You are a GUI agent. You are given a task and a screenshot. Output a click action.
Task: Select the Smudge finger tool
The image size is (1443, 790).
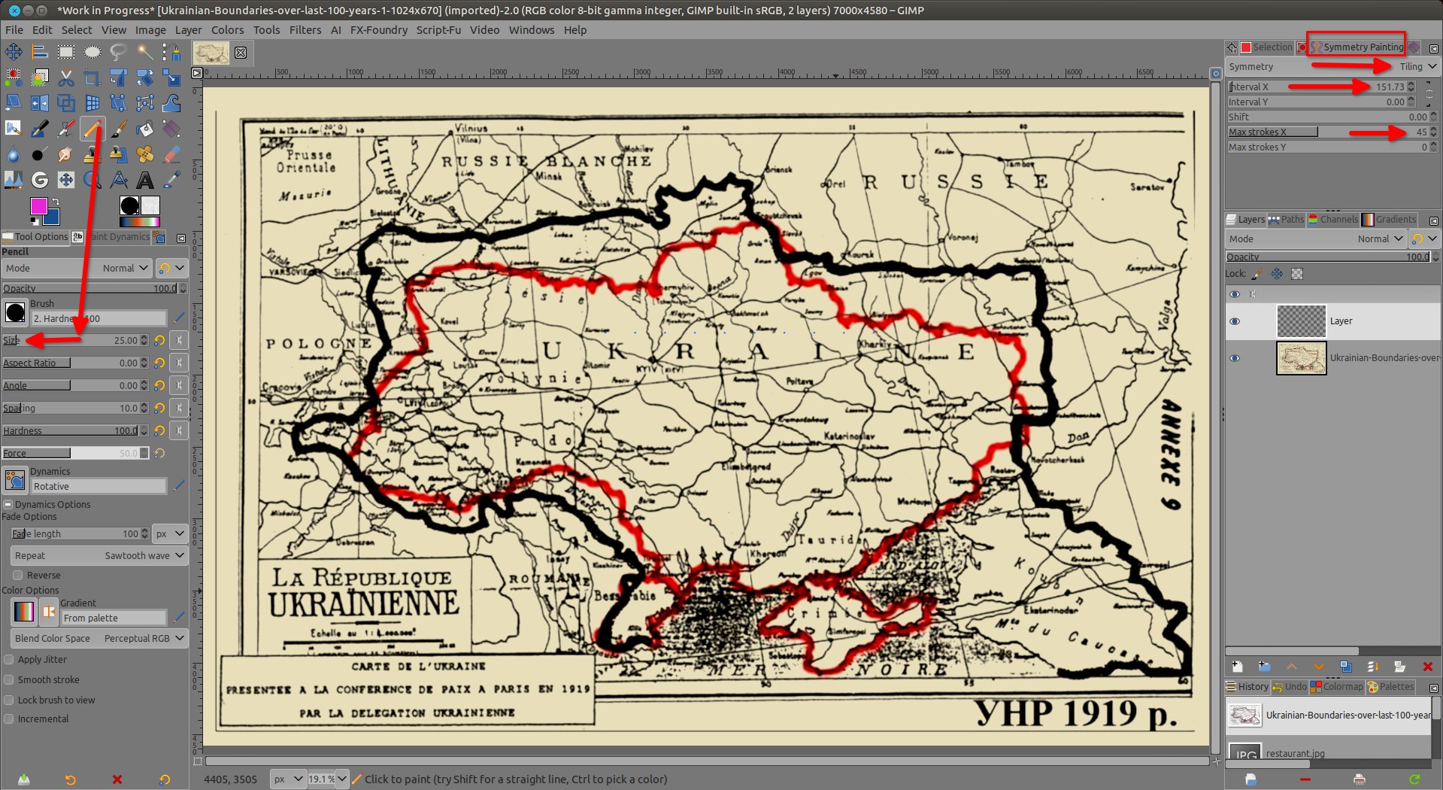(66, 154)
